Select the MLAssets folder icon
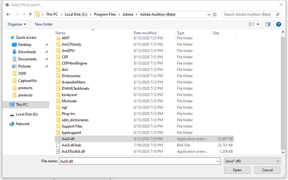Viewport: 288px width, 180px height. click(58, 101)
